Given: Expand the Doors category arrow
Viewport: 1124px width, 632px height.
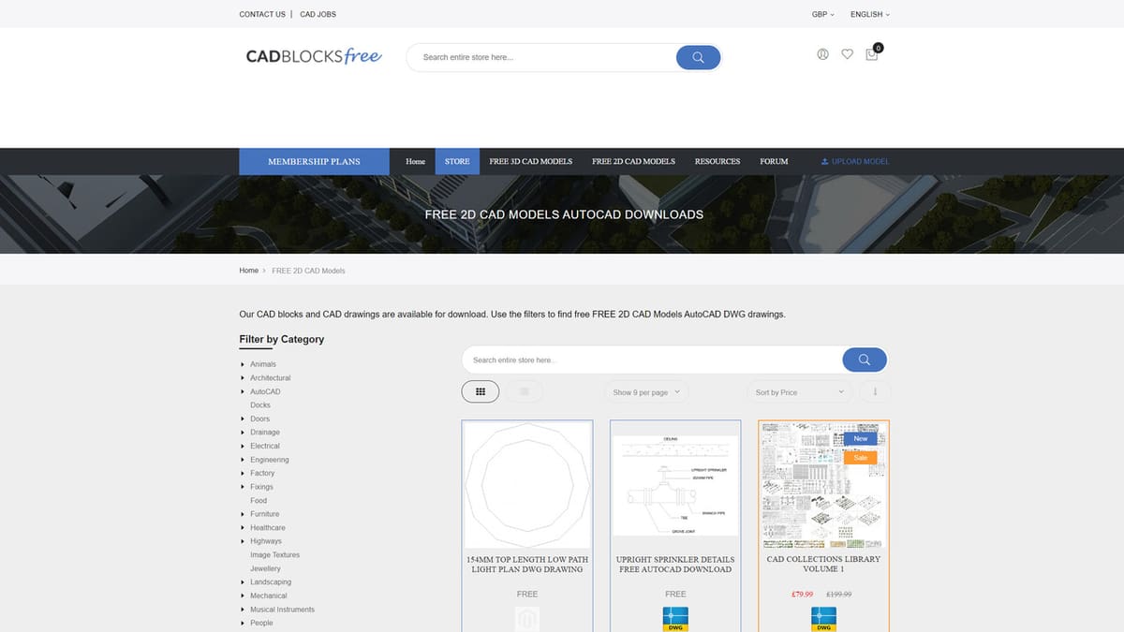Looking at the screenshot, I should click(x=243, y=419).
